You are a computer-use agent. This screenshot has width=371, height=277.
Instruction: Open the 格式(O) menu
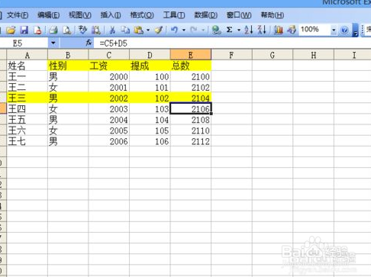[x=142, y=15]
